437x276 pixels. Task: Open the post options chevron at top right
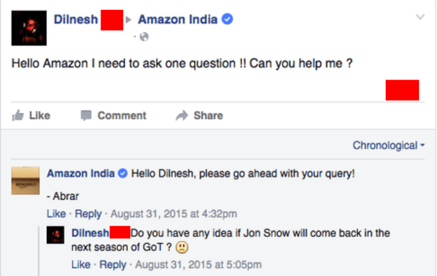[x=420, y=17]
